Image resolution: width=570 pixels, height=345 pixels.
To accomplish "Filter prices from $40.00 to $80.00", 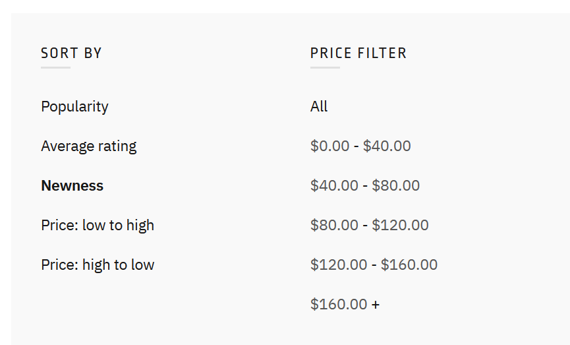I will click(365, 186).
